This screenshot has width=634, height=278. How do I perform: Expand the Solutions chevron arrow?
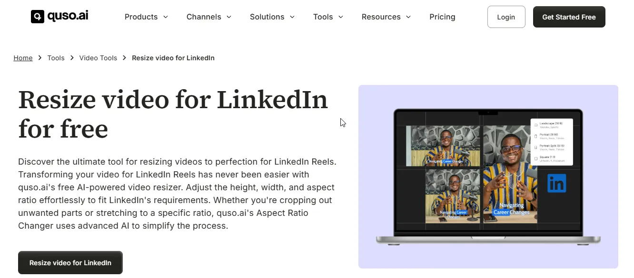pyautogui.click(x=292, y=17)
